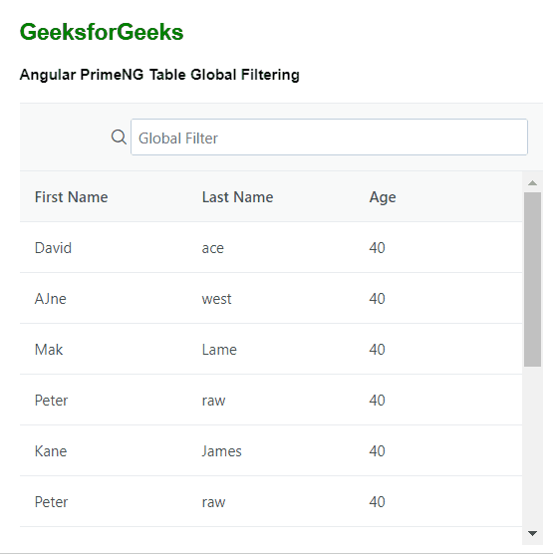Image resolution: width=553 pixels, height=554 pixels.
Task: Click the GeeksforGeeks heading
Action: tap(102, 32)
